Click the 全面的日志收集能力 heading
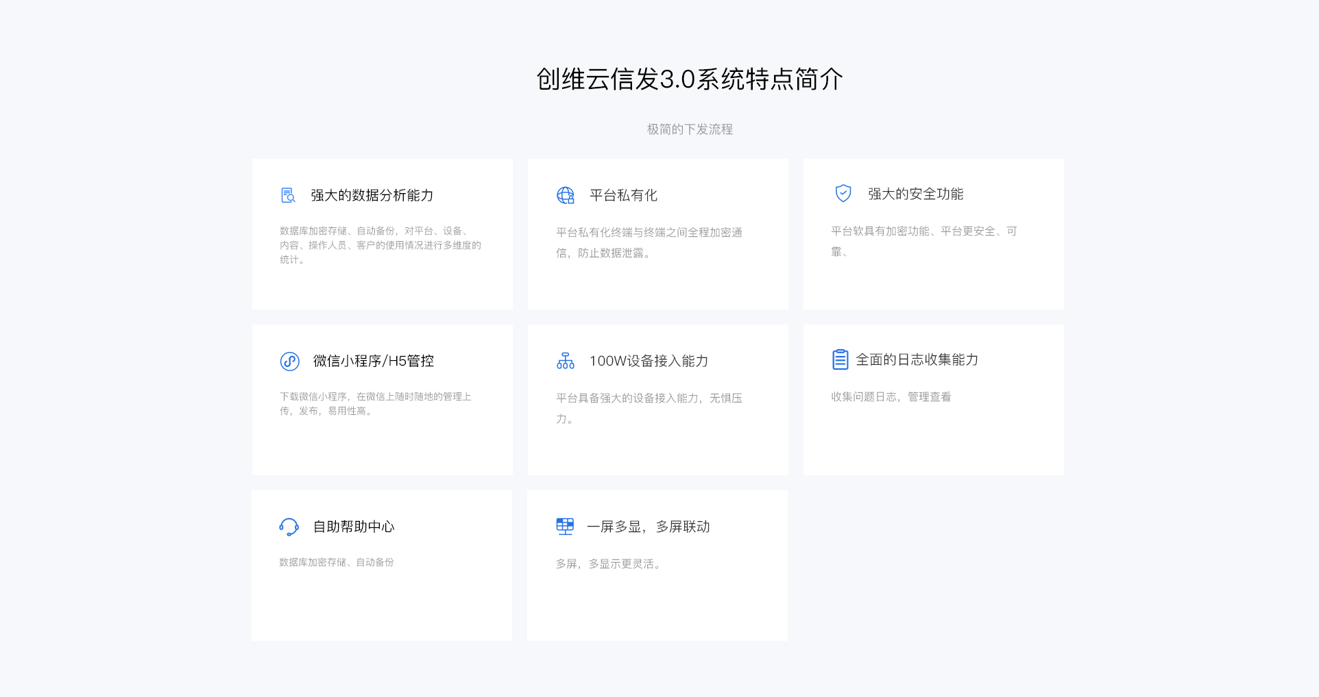This screenshot has height=697, width=1319. click(917, 359)
